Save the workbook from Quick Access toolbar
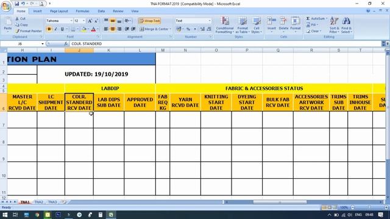Screen dimensions: 390x219 (x=16, y=4)
